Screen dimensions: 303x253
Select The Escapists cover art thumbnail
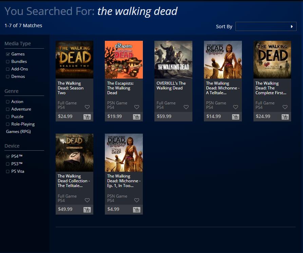pos(124,60)
